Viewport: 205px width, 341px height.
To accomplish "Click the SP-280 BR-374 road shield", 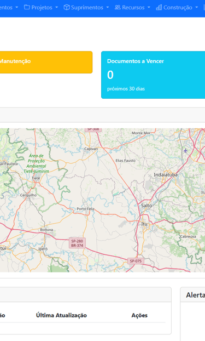I will [77, 243].
